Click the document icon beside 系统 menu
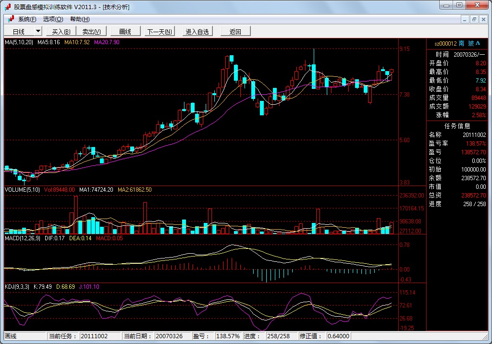This screenshot has width=492, height=344. (11, 19)
